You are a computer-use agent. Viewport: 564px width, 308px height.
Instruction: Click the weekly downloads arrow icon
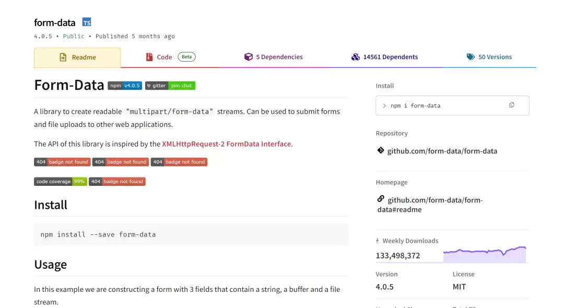click(378, 241)
